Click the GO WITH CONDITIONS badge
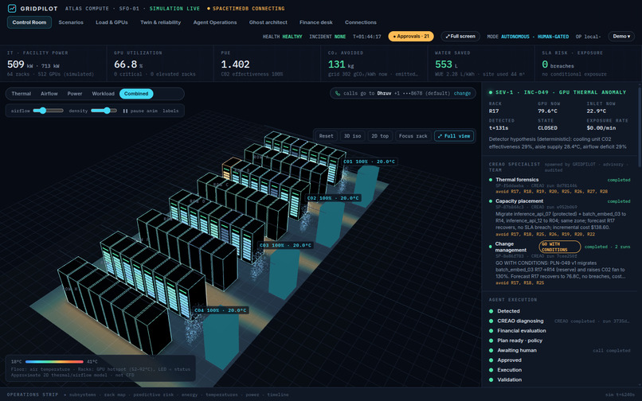 (x=560, y=247)
